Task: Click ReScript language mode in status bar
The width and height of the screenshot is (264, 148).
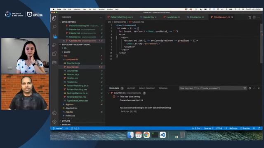Action: tap(233, 128)
